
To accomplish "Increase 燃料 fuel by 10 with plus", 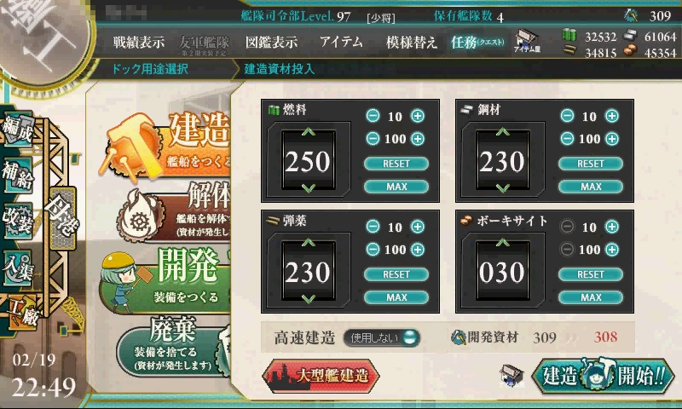I will coord(418,116).
